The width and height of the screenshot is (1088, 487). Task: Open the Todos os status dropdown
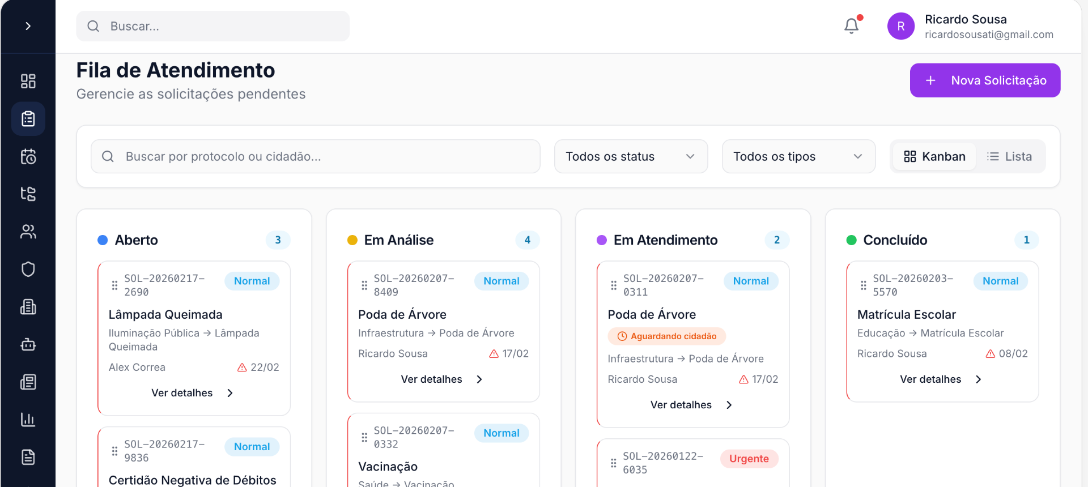point(631,156)
